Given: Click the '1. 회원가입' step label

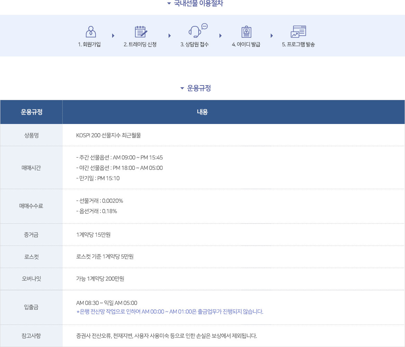Looking at the screenshot, I should (x=89, y=45).
